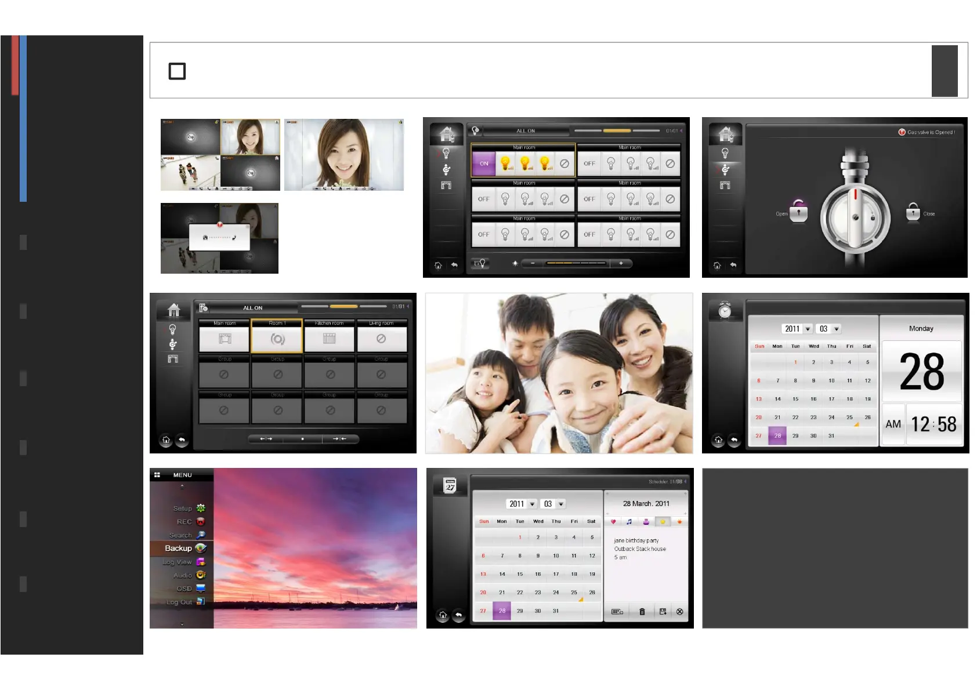Go back from the gas valve panel
Viewport: 977px width, 690px height.
click(733, 265)
